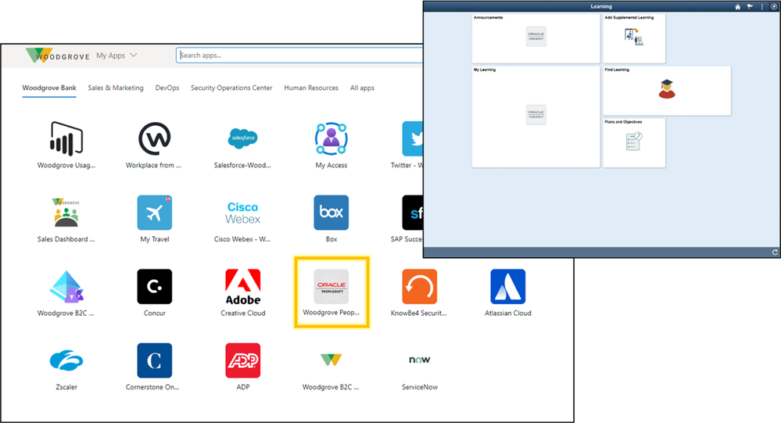Open the three-dot actions menu in Learning window
This screenshot has width=781, height=423.
click(x=762, y=7)
